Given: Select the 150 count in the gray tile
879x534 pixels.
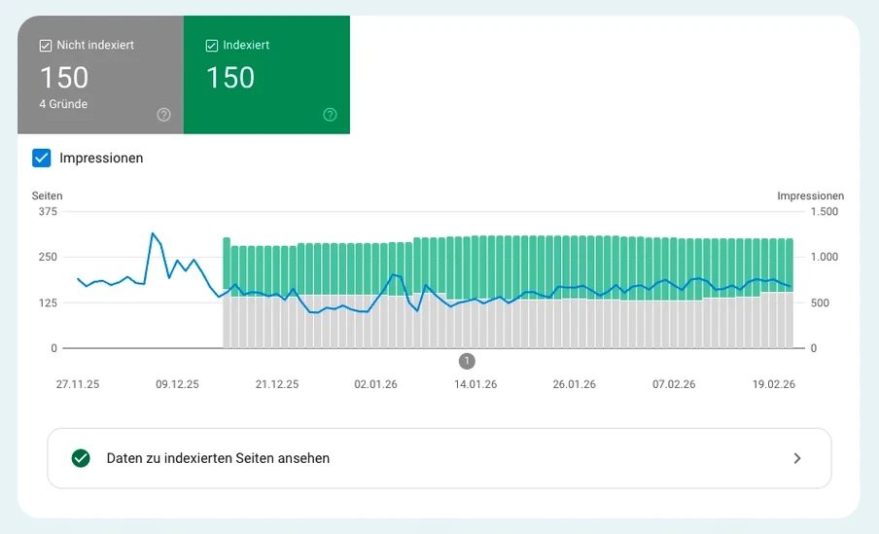Looking at the screenshot, I should (64, 78).
